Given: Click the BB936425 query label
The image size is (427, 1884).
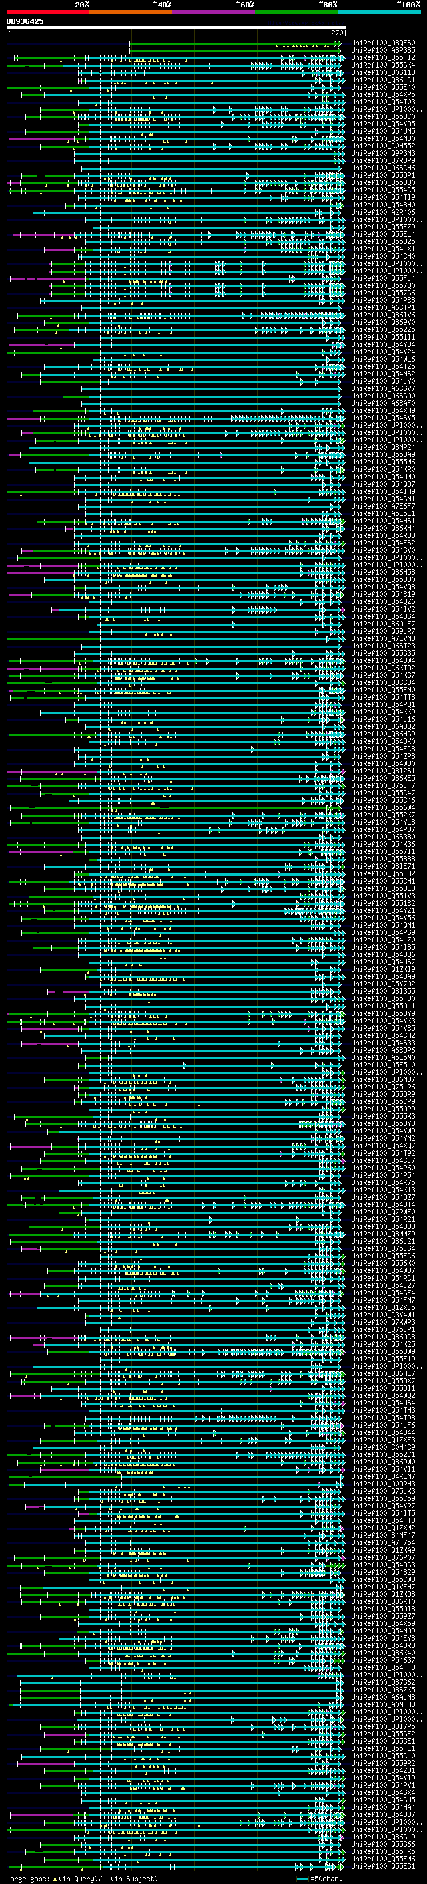Looking at the screenshot, I should [x=25, y=22].
